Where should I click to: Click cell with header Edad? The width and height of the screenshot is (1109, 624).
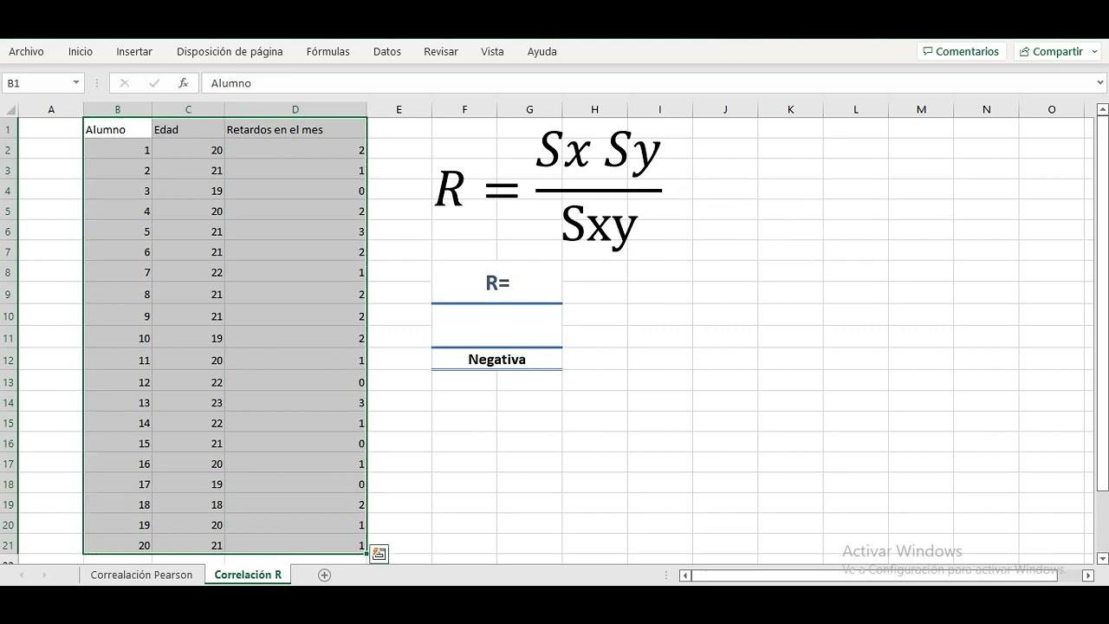[188, 129]
